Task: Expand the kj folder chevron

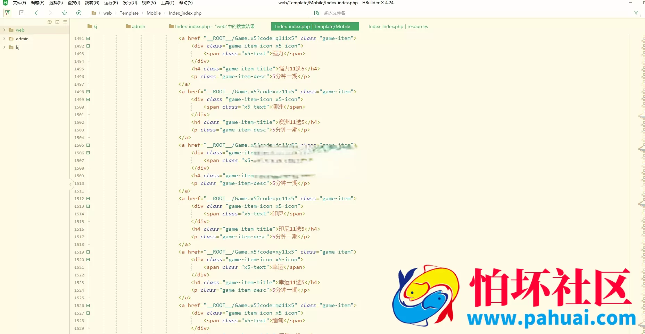Action: click(x=4, y=48)
